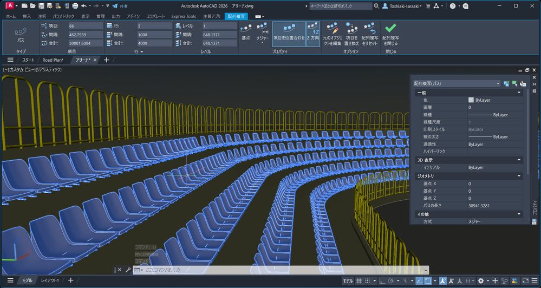The image size is (541, 288).
Task: Close the アリーナ* drawing tab
Action: click(95, 60)
